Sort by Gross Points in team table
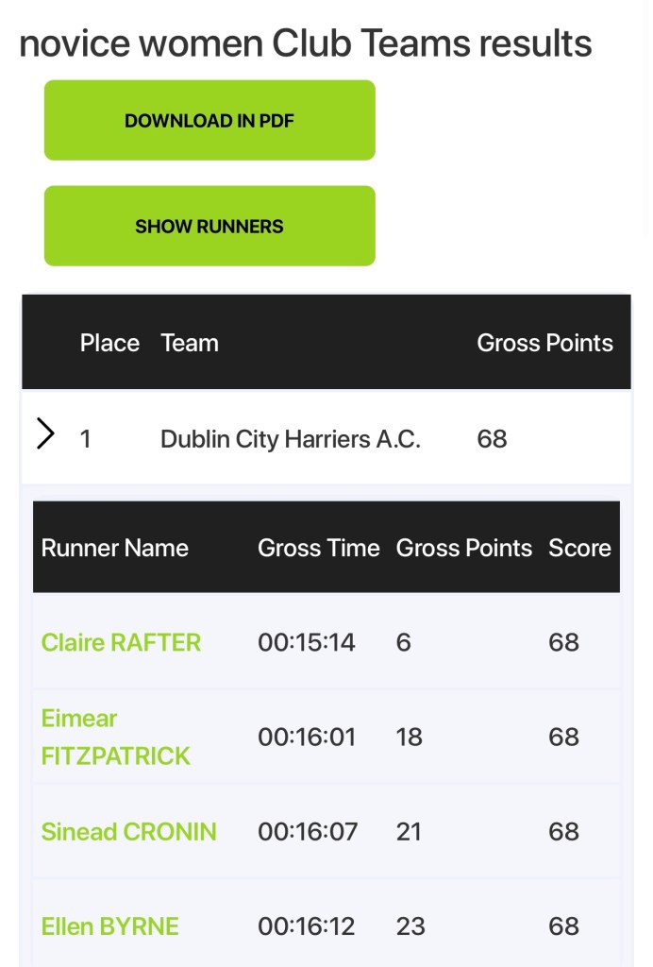This screenshot has width=653, height=967. (x=544, y=343)
